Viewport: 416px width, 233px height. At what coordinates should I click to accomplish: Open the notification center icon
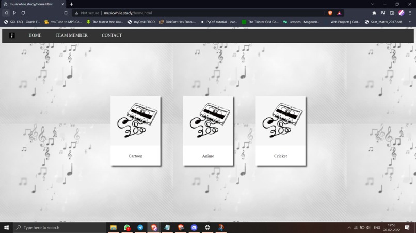coord(407,227)
